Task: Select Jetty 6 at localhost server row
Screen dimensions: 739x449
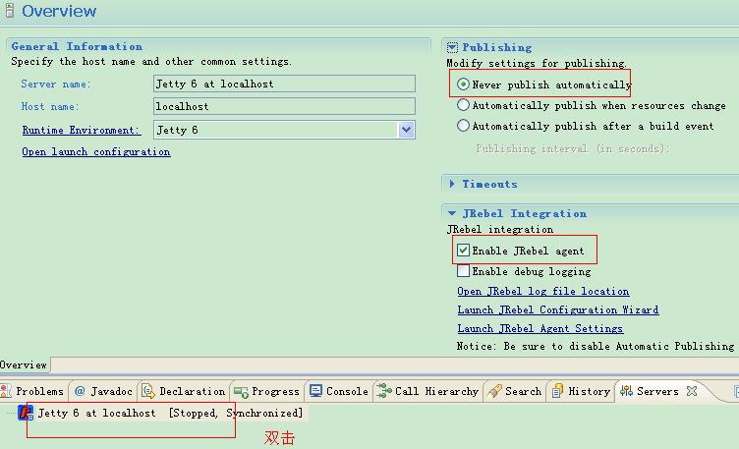Action: click(x=162, y=413)
